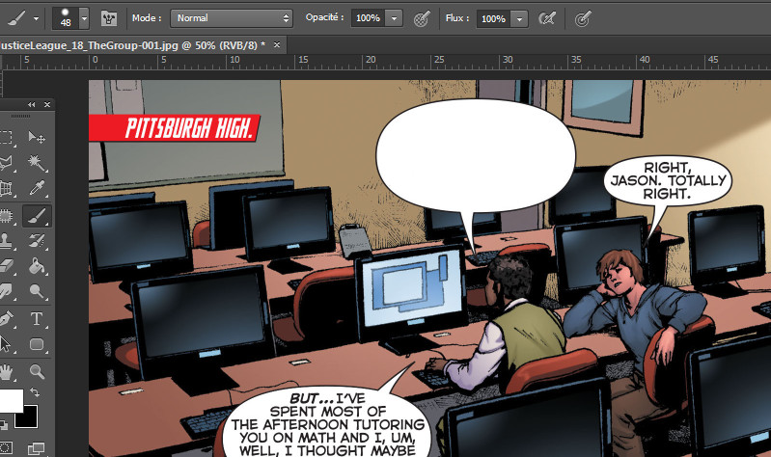Screen dimensions: 771x457
Task: Open the Opacité slider dropdown arrow
Action: coord(394,18)
